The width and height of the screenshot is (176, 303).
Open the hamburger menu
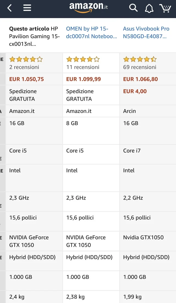tap(27, 8)
